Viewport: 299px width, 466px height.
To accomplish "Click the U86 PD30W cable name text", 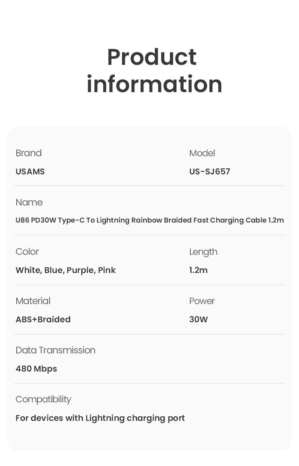I will click(x=149, y=220).
